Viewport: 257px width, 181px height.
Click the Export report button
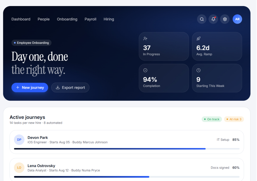pyautogui.click(x=70, y=87)
